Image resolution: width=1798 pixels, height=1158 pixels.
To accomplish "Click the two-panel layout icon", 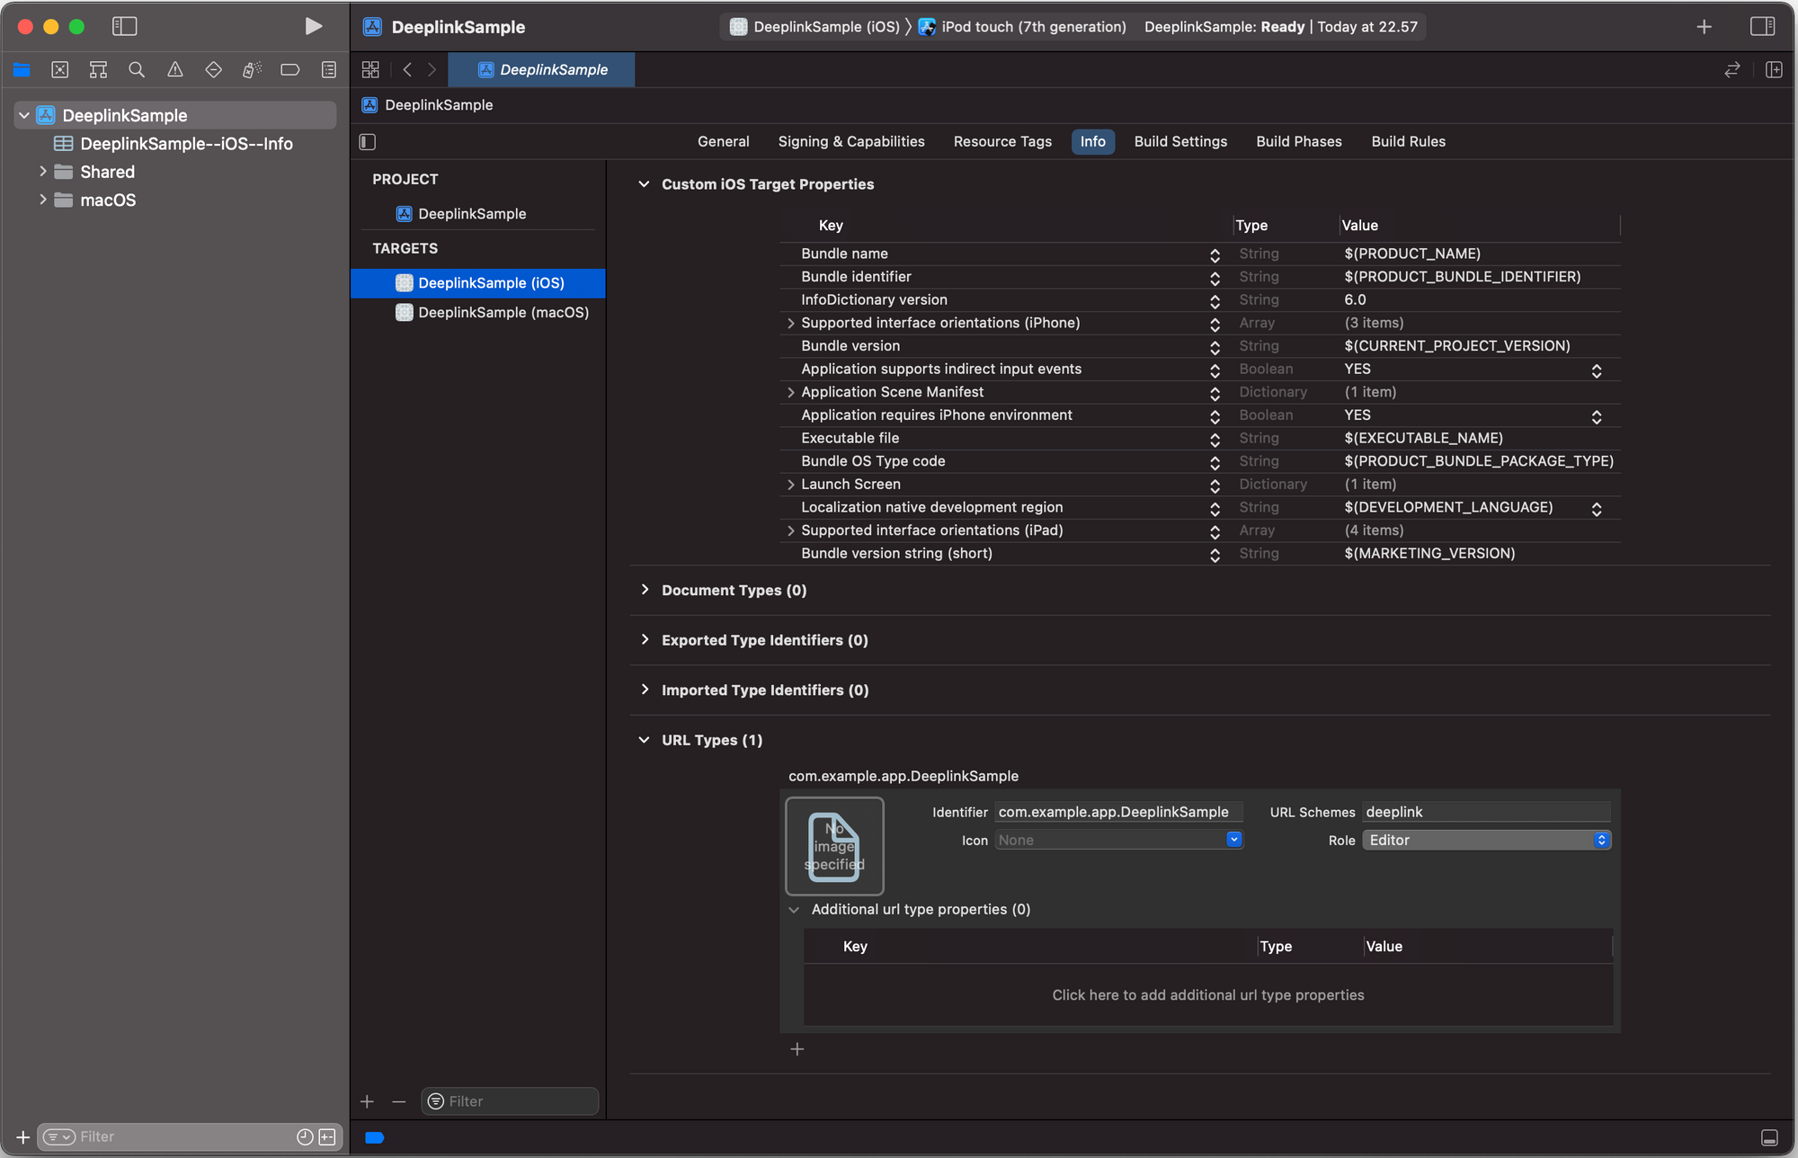I will tap(1764, 26).
